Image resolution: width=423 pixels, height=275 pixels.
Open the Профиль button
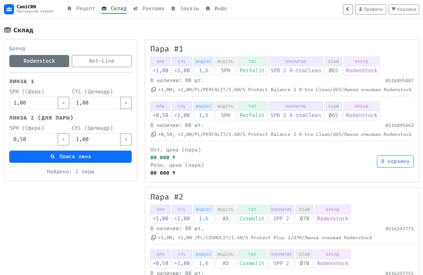click(x=371, y=9)
